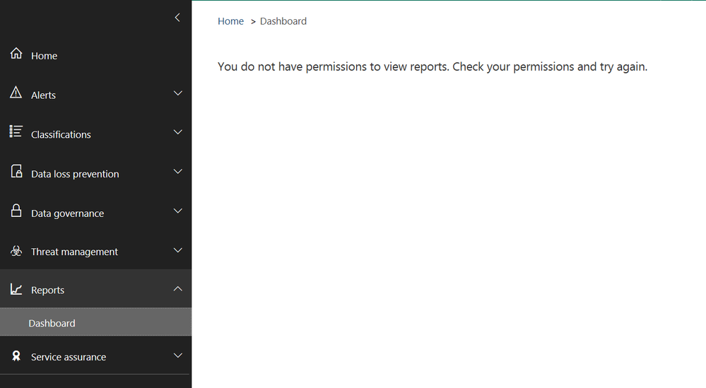
Task: Expand the Data loss prevention chevron
Action: click(x=178, y=172)
